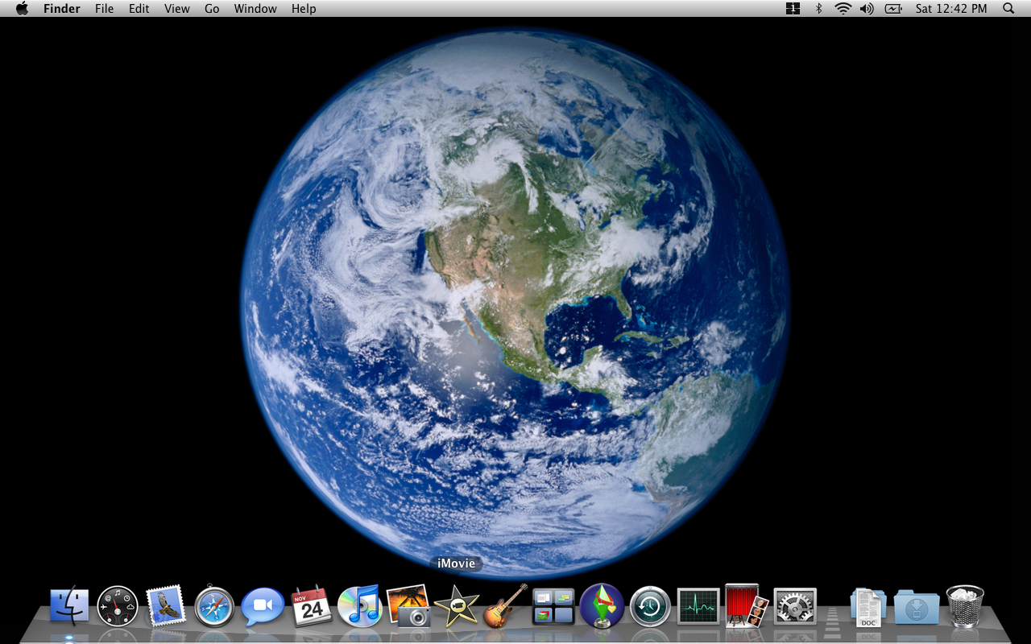Open Photo Booth from the Dock
1031x644 pixels.
(x=747, y=606)
